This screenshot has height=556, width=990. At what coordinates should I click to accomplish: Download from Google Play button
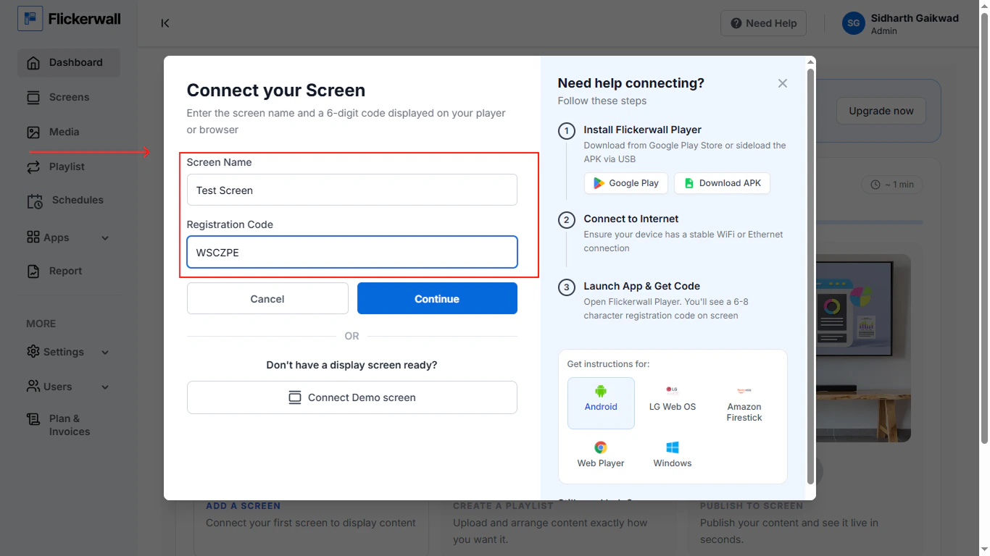point(626,183)
